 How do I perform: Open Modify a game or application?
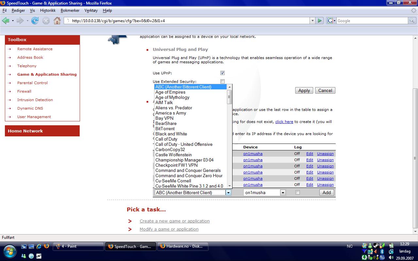click(x=169, y=229)
